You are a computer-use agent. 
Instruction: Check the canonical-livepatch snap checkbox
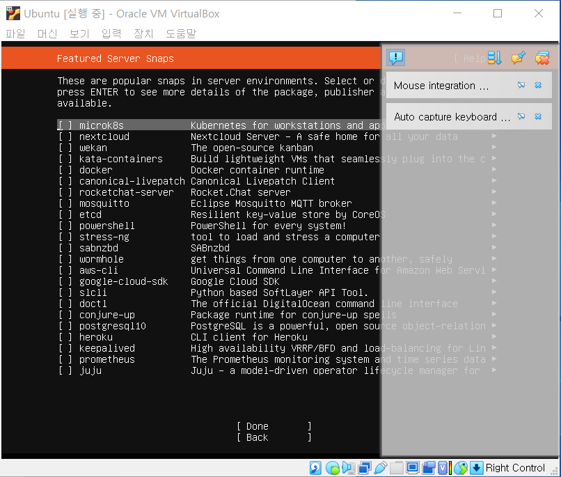65,181
